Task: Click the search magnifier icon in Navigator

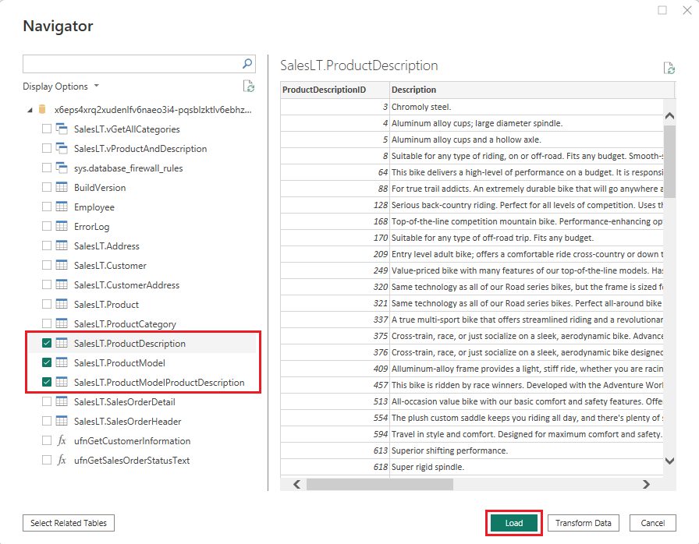Action: 247,63
